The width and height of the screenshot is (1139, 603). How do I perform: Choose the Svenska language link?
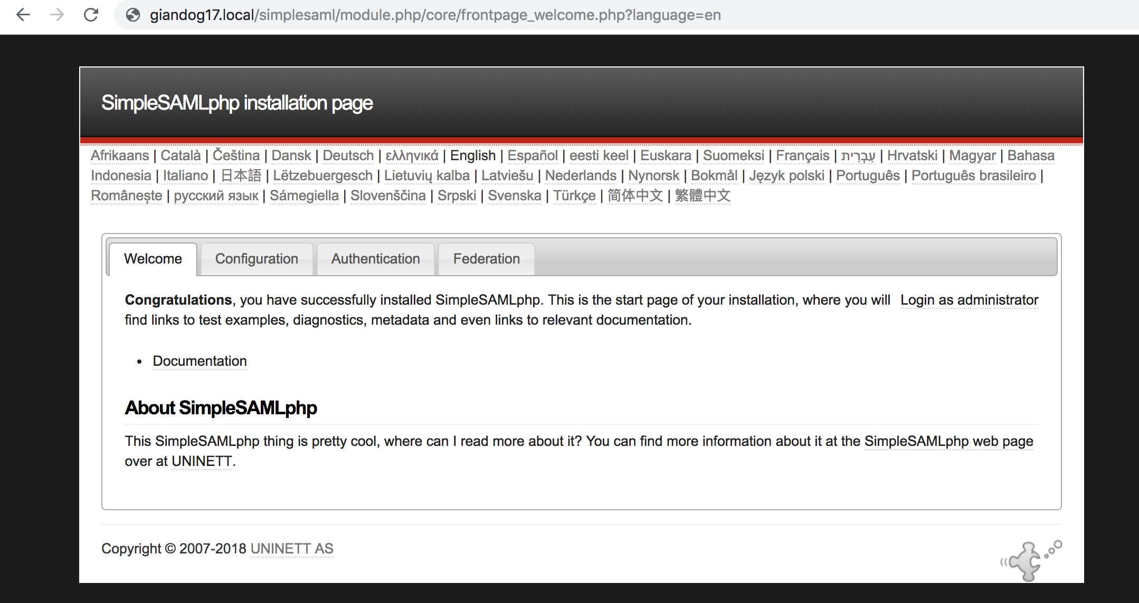tap(514, 196)
